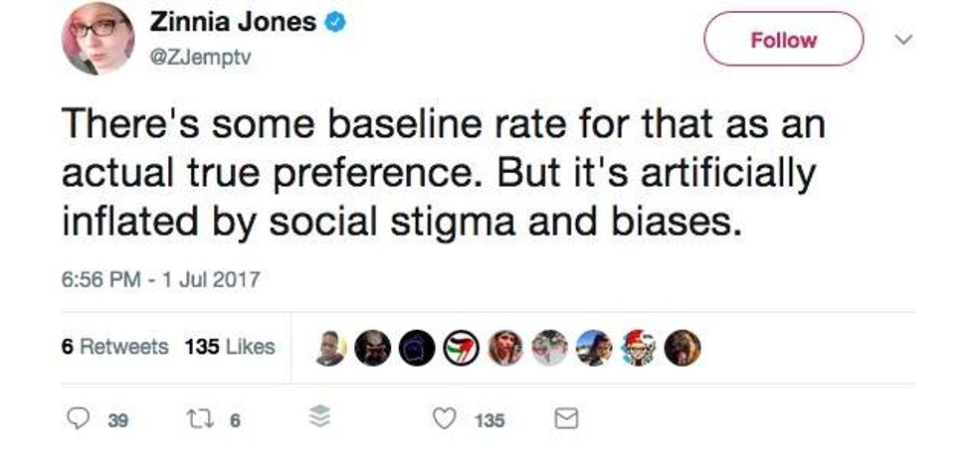This screenshot has height=474, width=975.
Task: Open Zinnia Jones profile picture
Action: 97,39
